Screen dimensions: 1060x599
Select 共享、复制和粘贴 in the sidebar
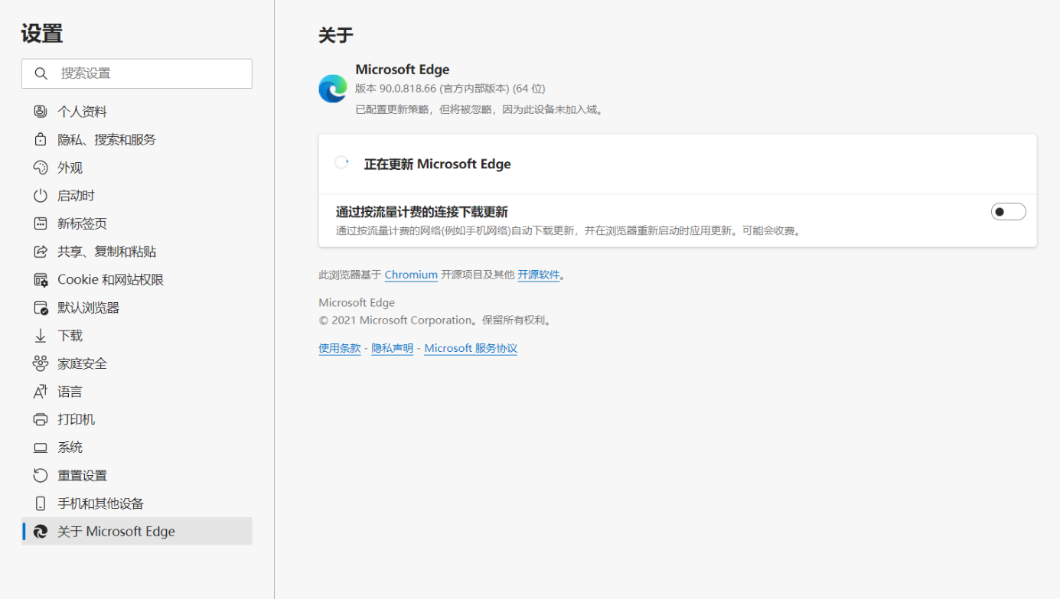[137, 252]
